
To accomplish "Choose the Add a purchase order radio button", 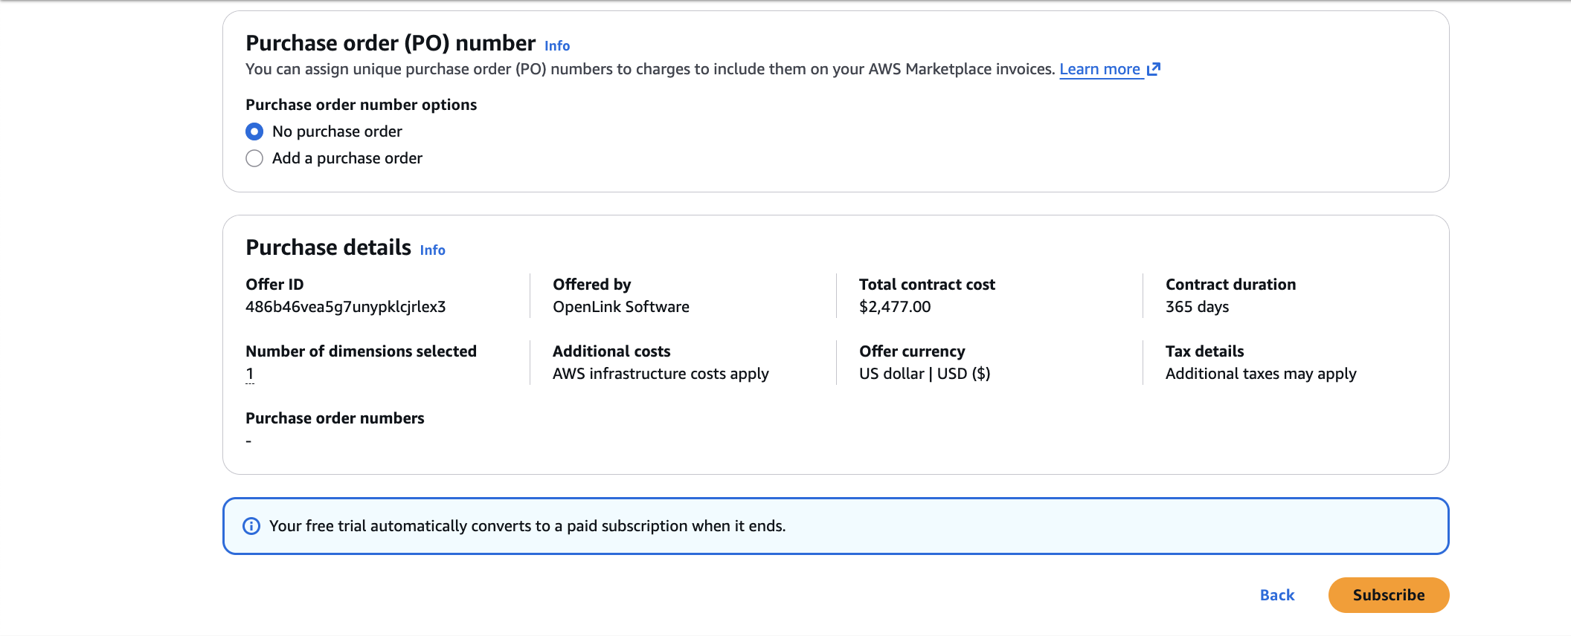I will click(x=254, y=158).
